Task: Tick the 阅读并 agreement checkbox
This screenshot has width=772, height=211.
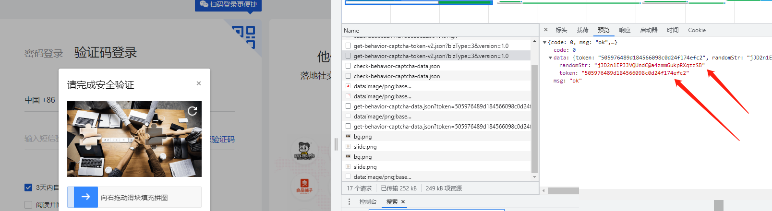Action: coord(28,205)
